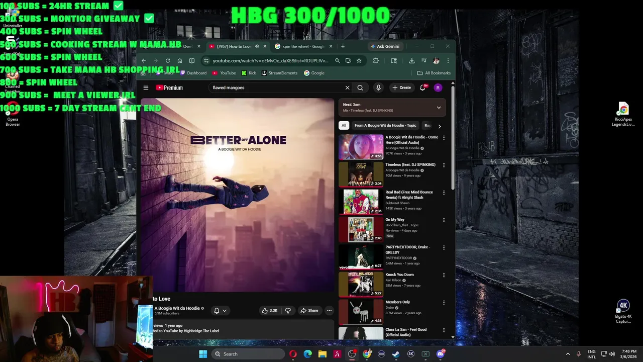Go back in Chrome
The image size is (643, 362).
pyautogui.click(x=144, y=60)
